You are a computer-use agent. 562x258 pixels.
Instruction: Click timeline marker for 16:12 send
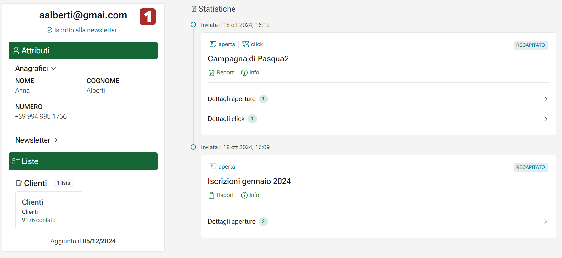193,25
